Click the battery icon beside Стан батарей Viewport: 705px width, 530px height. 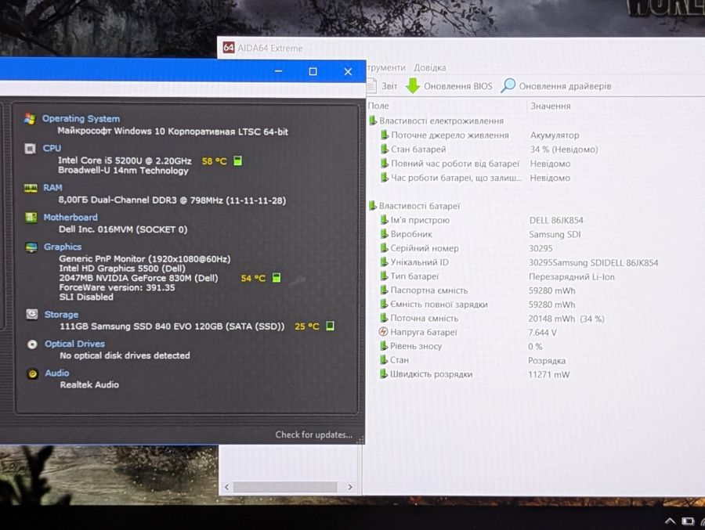click(x=385, y=149)
